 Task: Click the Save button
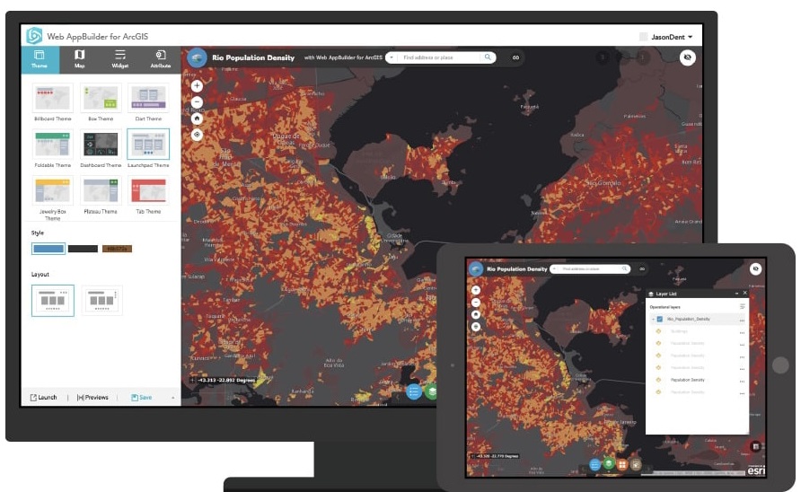[142, 397]
